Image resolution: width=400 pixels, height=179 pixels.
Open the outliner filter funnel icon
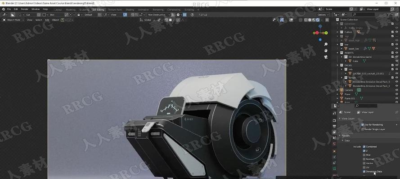click(x=389, y=15)
